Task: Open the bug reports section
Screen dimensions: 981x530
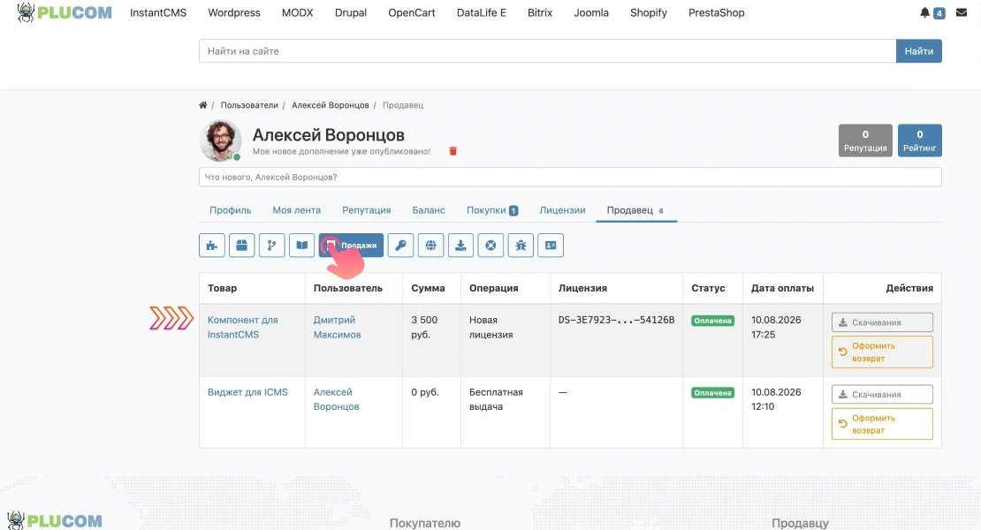Action: coord(521,245)
